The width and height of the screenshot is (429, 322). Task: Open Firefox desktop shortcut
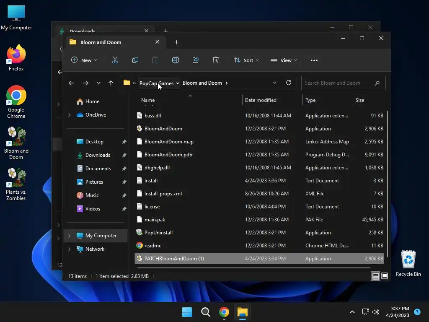(16, 58)
